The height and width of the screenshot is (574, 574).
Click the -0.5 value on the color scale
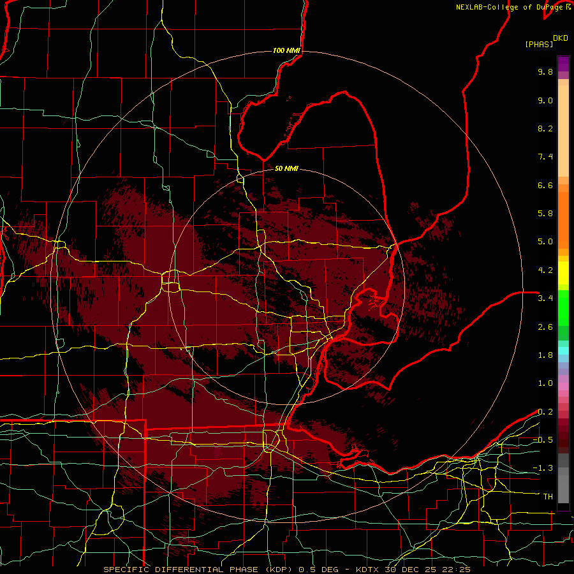pyautogui.click(x=543, y=440)
